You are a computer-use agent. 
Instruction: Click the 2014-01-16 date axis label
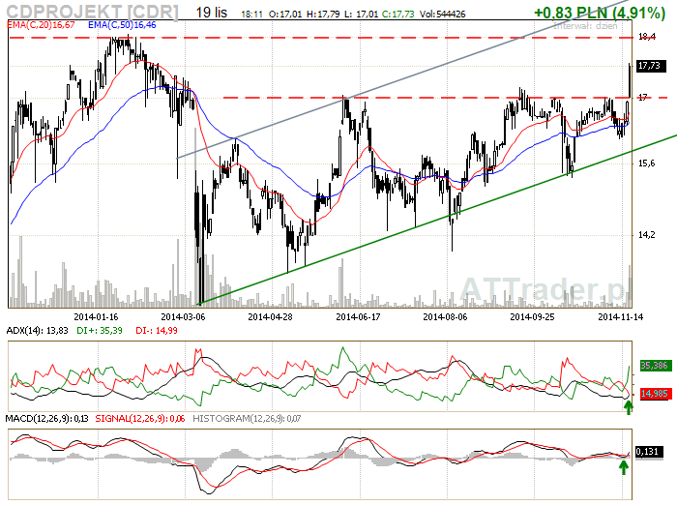point(96,317)
